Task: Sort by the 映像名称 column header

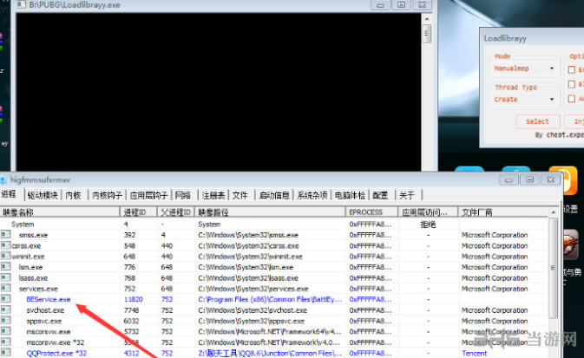Action: [60, 212]
